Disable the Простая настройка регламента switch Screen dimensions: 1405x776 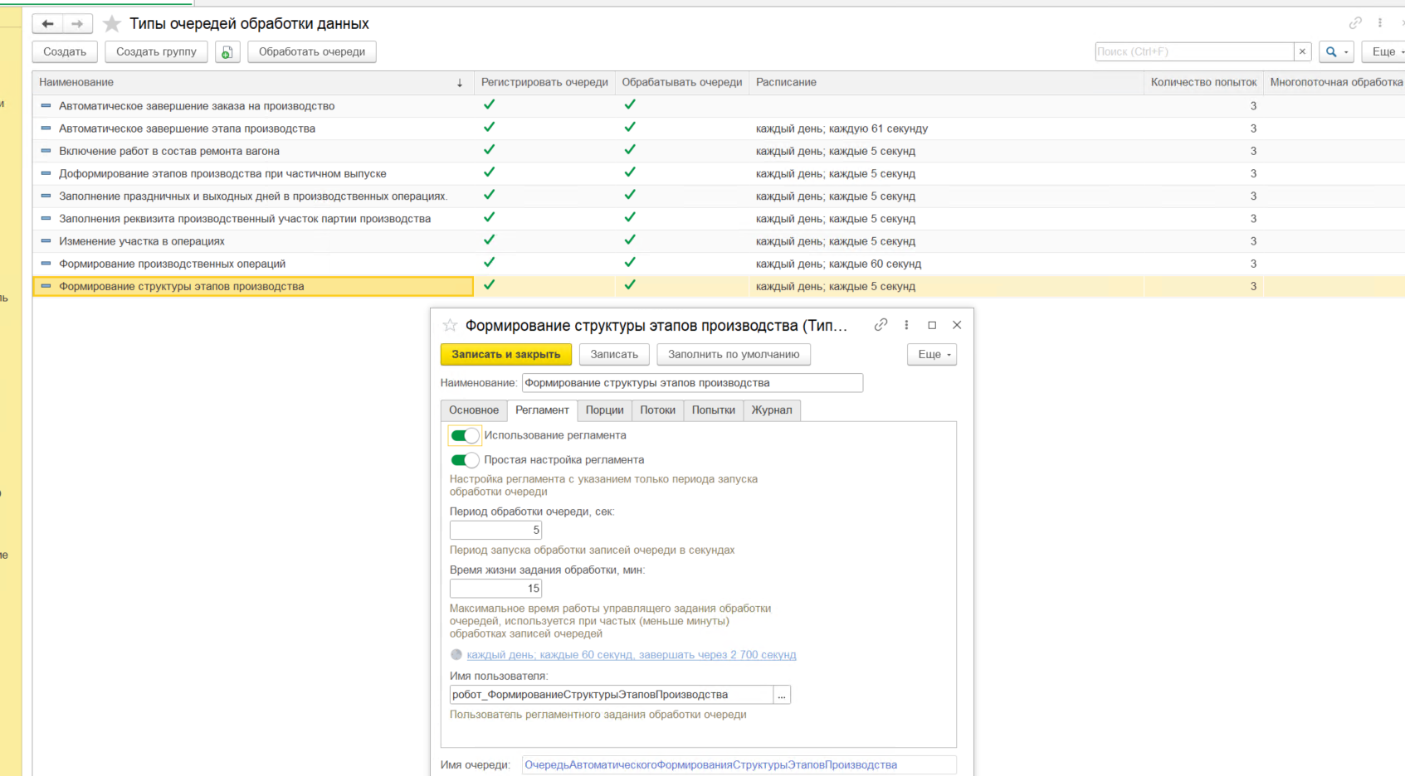(x=465, y=460)
